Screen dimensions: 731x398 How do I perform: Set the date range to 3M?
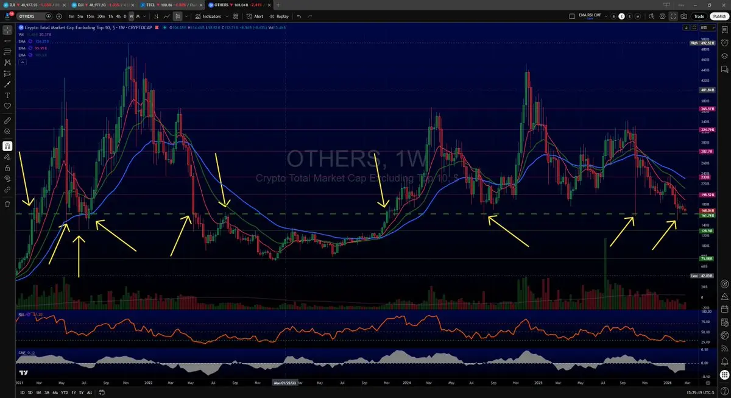click(47, 393)
